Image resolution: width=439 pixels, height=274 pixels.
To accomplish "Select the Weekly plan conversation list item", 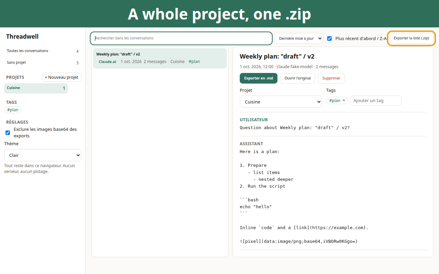I will pos(160,58).
